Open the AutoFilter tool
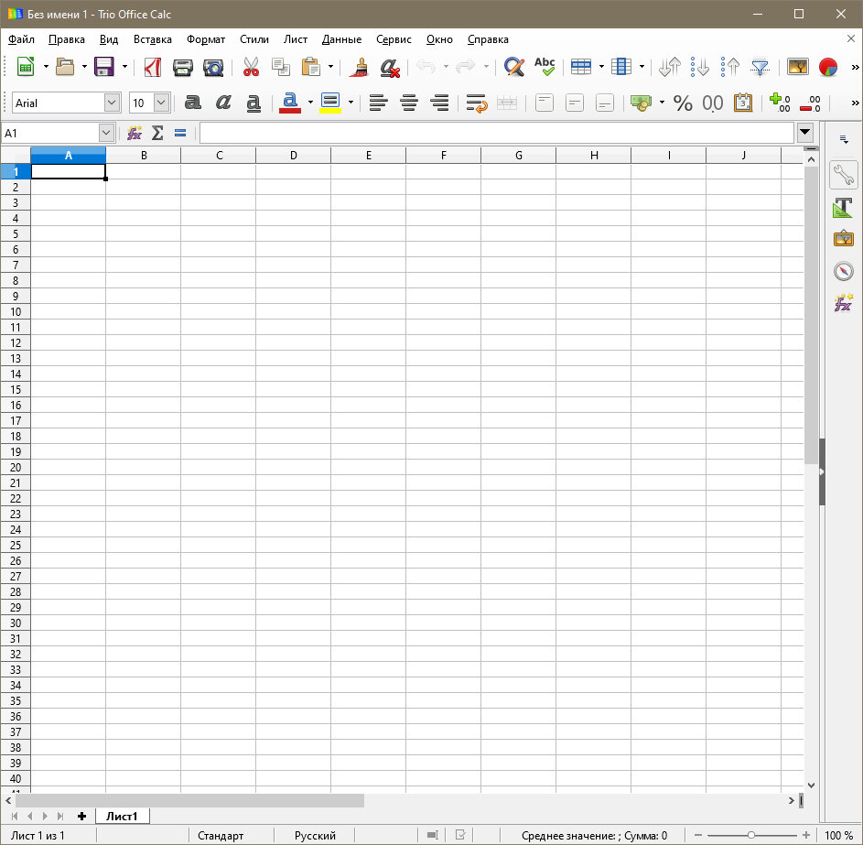863x845 pixels. 760,66
